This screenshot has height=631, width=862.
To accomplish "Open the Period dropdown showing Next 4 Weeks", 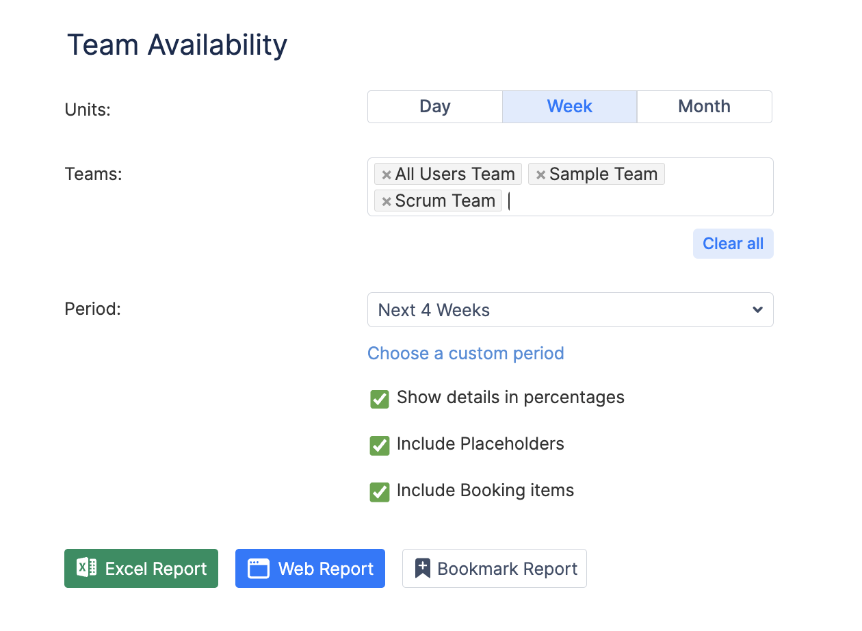I will tap(561, 310).
